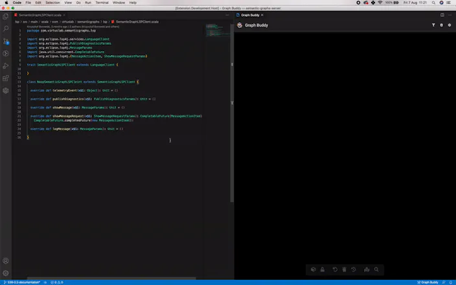Open Source Control view in activity bar
Image resolution: width=456 pixels, height=285 pixels.
tap(6, 41)
